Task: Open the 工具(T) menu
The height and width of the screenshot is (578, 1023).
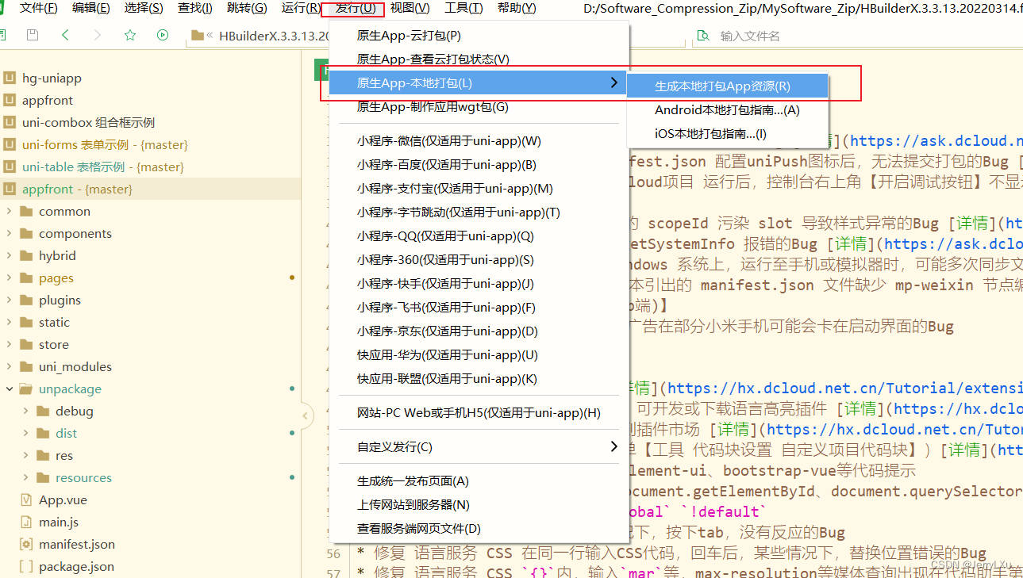Action: point(463,8)
